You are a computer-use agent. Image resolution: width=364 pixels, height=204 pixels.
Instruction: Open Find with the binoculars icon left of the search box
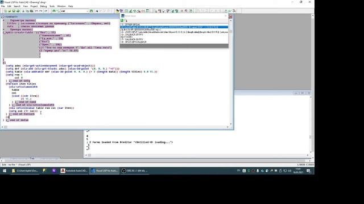coord(54,11)
